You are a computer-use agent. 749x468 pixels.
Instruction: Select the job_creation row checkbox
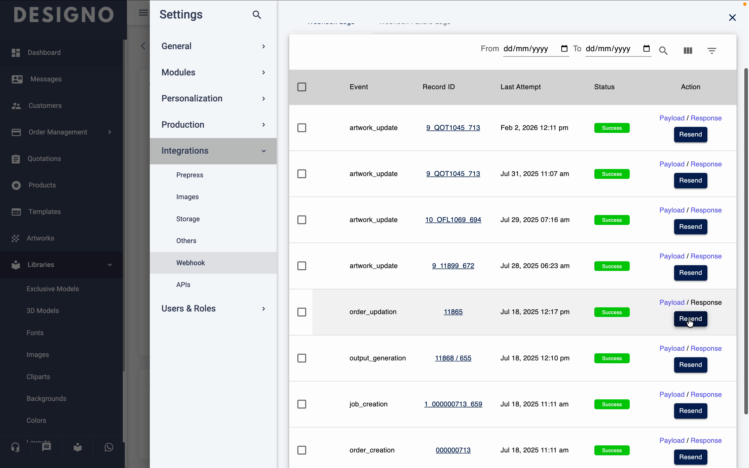(301, 404)
